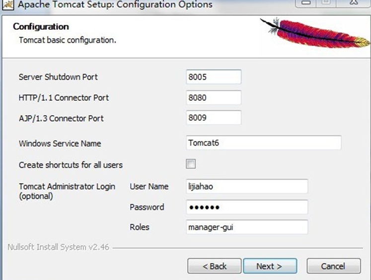Click the Server Shutdown Port field
Screen dimensions: 371x280
(x=214, y=77)
